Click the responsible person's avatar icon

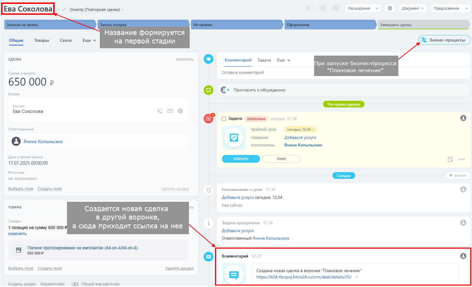tap(16, 141)
